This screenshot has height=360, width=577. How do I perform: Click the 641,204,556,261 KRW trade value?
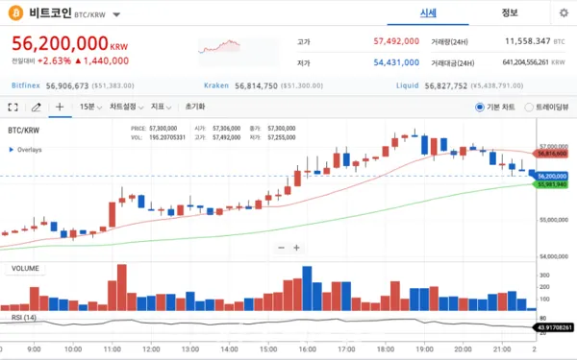point(534,62)
